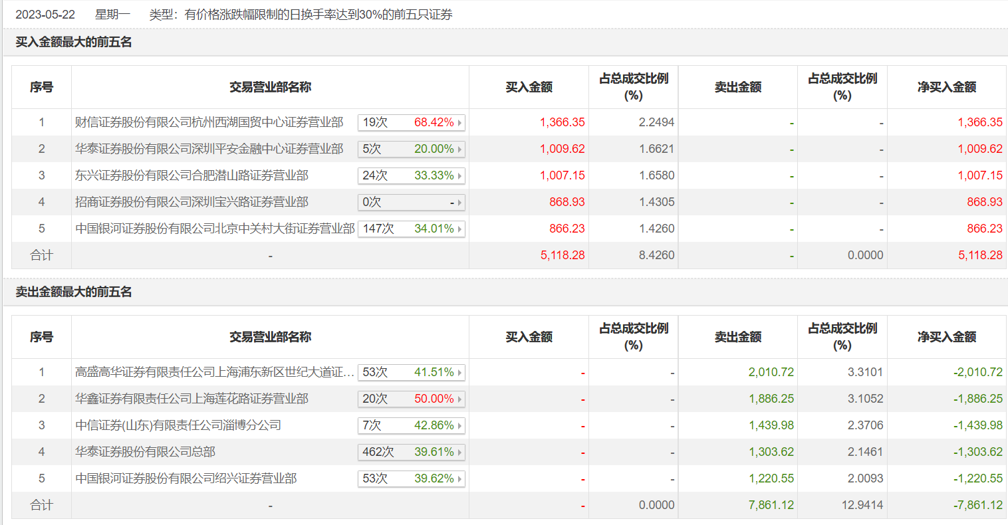The width and height of the screenshot is (1008, 525).
Task: Select the total 净买入金额 value 5,118.28
Action: [x=980, y=255]
